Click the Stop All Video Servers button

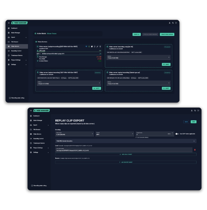coord(150,35)
